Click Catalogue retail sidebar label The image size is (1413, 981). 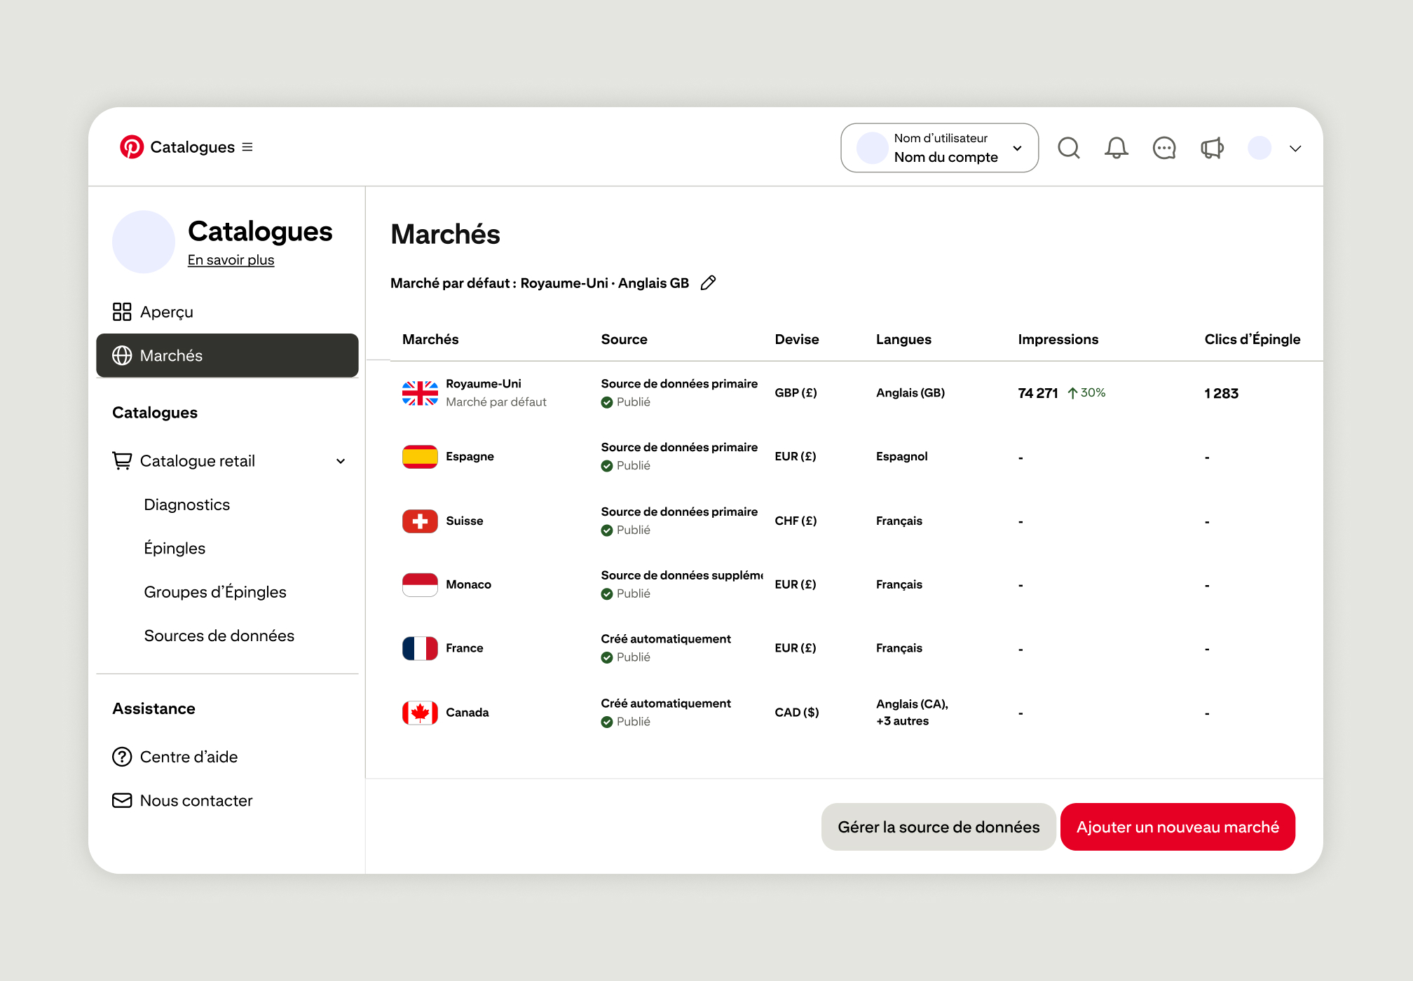(198, 461)
